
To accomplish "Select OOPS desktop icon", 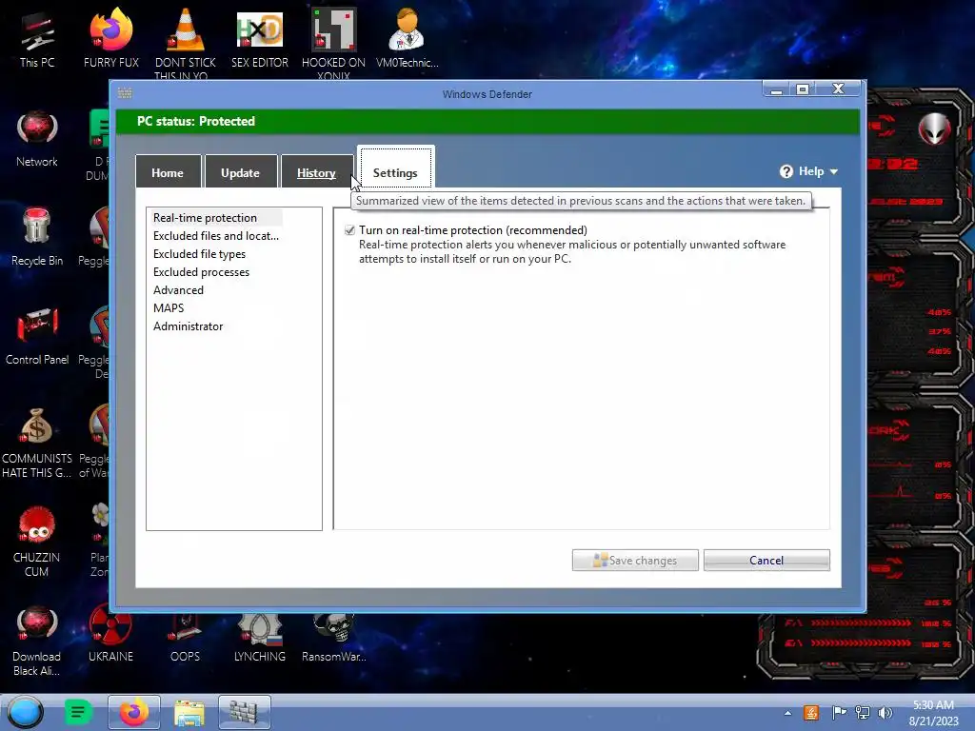I will tap(186, 638).
